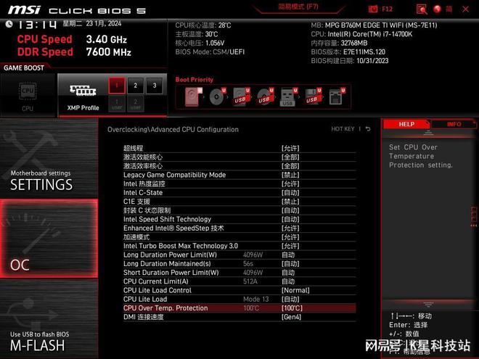Close the BIOS with the X icon
The height and width of the screenshot is (359, 479).
(465, 9)
